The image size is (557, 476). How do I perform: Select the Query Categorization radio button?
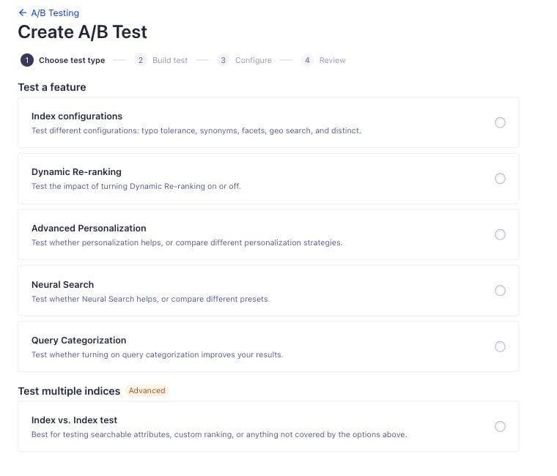tap(500, 346)
